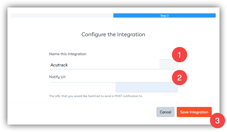Click the Configure the Integration heading
Viewport: 227px width, 132px height.
[x=113, y=34]
